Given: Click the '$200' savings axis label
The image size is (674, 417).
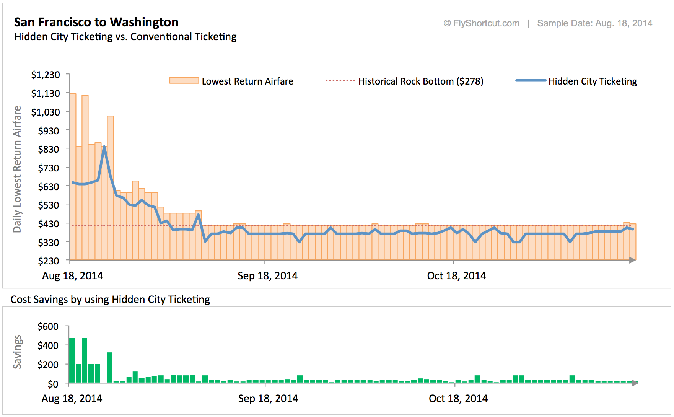Looking at the screenshot, I should point(48,365).
